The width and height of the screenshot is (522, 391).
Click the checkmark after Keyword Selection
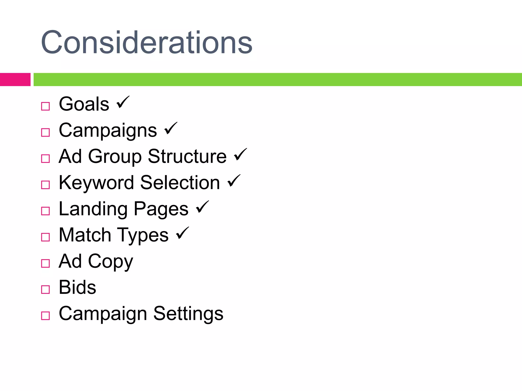point(234,181)
